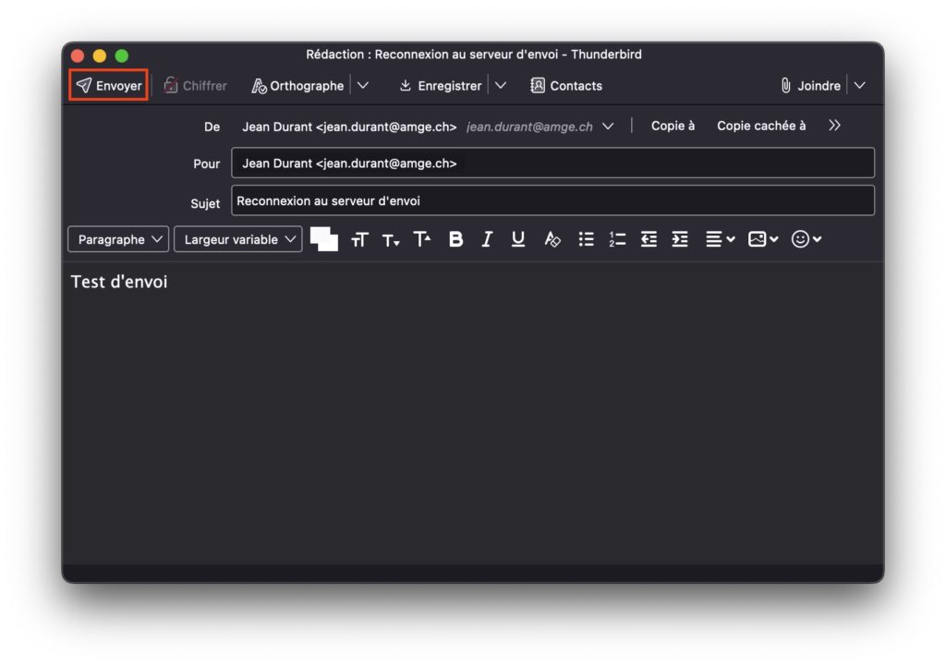Toggle bold formatting
The image size is (946, 665).
click(x=455, y=239)
